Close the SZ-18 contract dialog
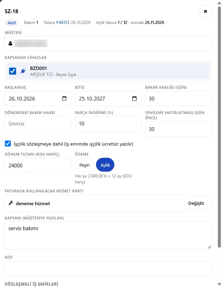222x287 pixels. (205, 11)
